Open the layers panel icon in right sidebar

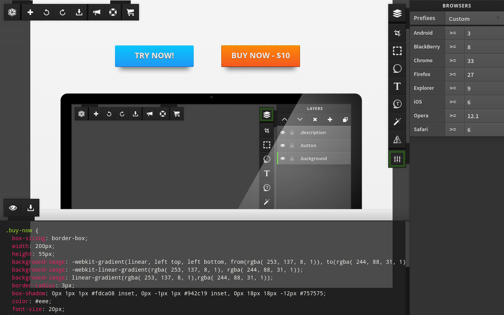[397, 14]
